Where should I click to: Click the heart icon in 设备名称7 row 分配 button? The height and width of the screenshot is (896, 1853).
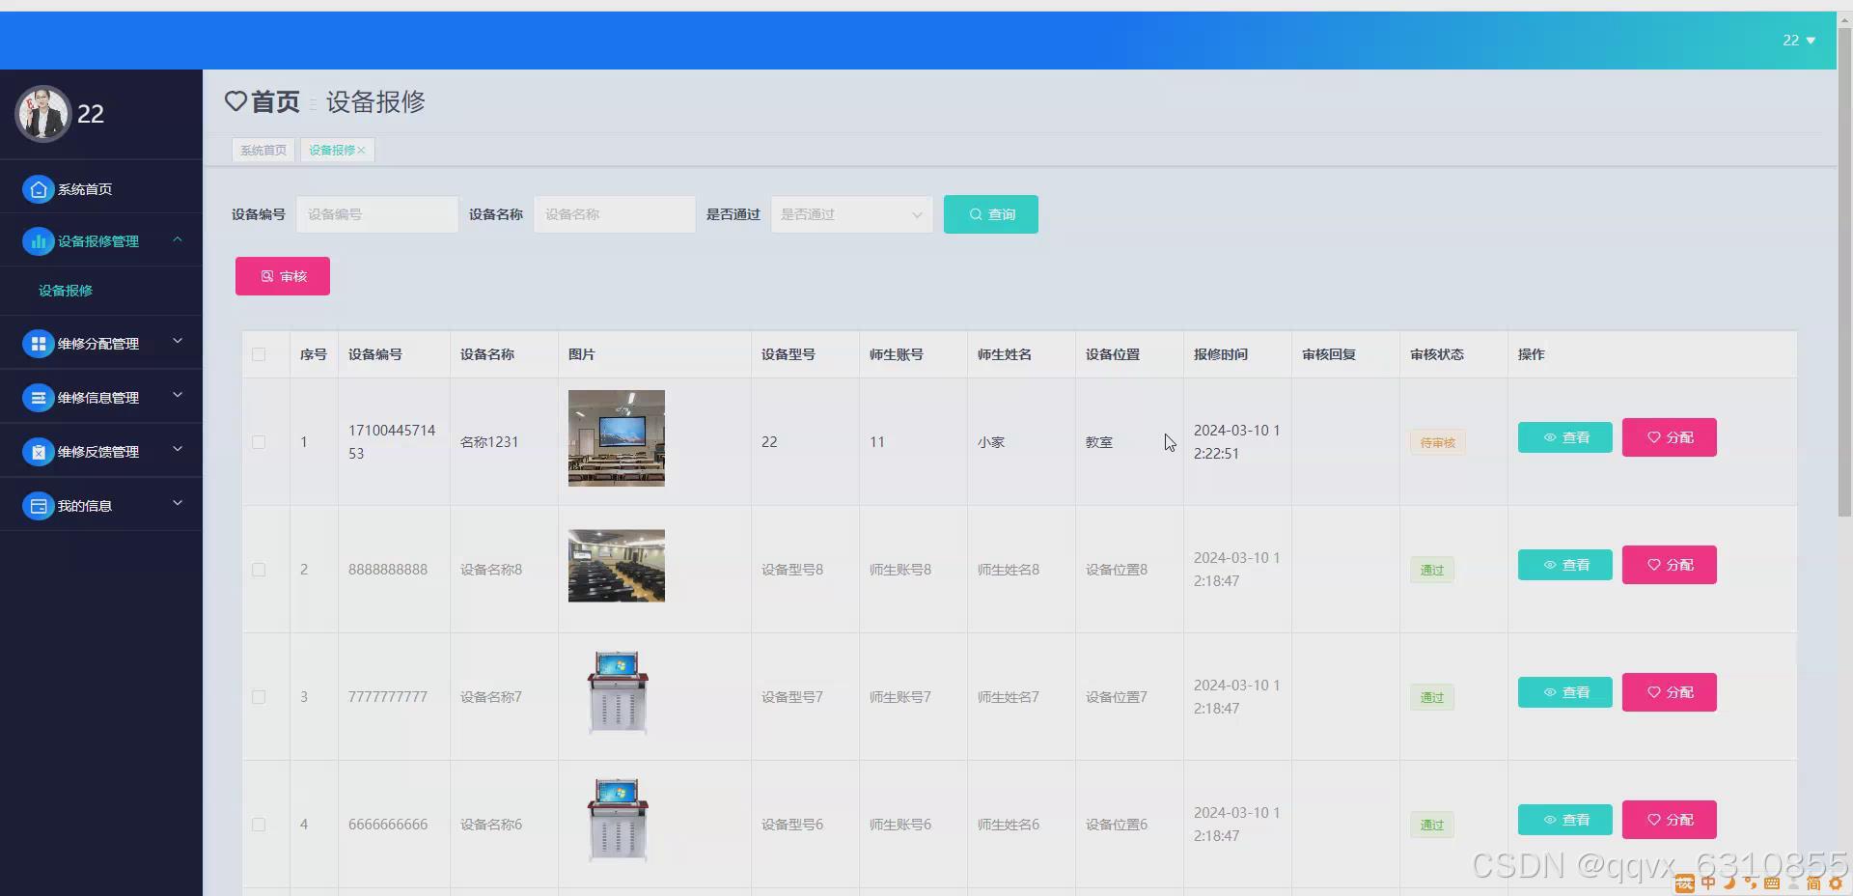[x=1654, y=692]
